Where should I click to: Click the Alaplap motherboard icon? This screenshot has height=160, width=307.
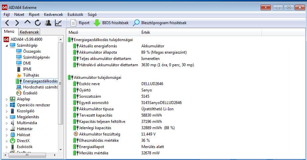pyautogui.click(x=13, y=99)
